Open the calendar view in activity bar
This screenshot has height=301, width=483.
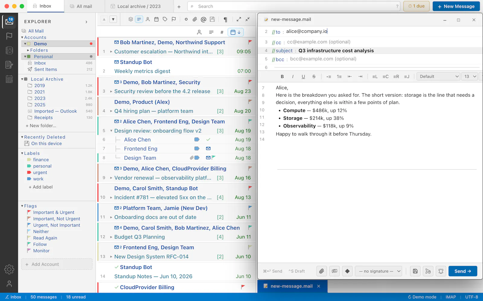(x=9, y=79)
